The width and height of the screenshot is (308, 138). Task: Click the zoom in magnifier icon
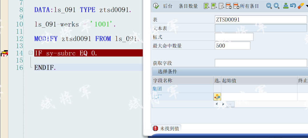click(x=277, y=6)
